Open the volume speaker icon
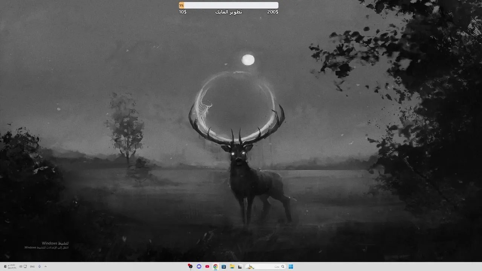The image size is (482, 271). point(20,266)
